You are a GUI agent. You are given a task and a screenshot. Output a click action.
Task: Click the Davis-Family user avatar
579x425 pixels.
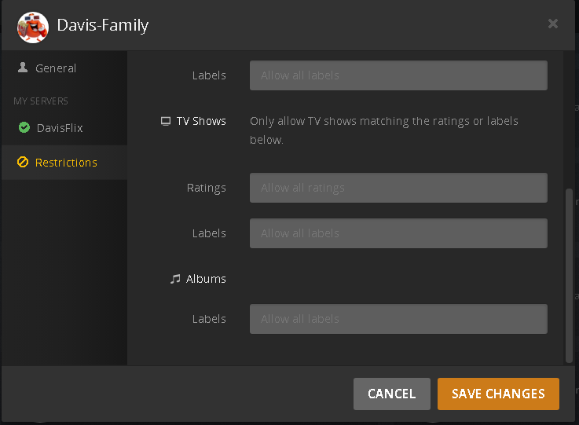[x=32, y=26]
